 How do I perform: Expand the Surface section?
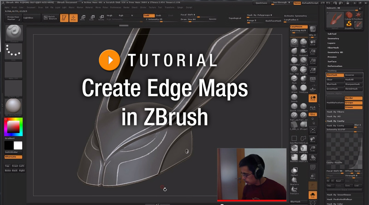332,62
